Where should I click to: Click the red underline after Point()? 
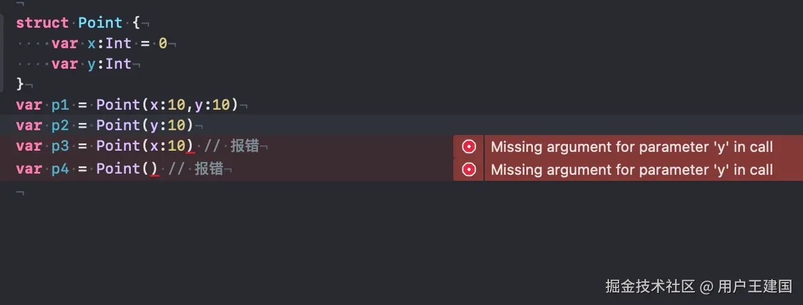(155, 175)
